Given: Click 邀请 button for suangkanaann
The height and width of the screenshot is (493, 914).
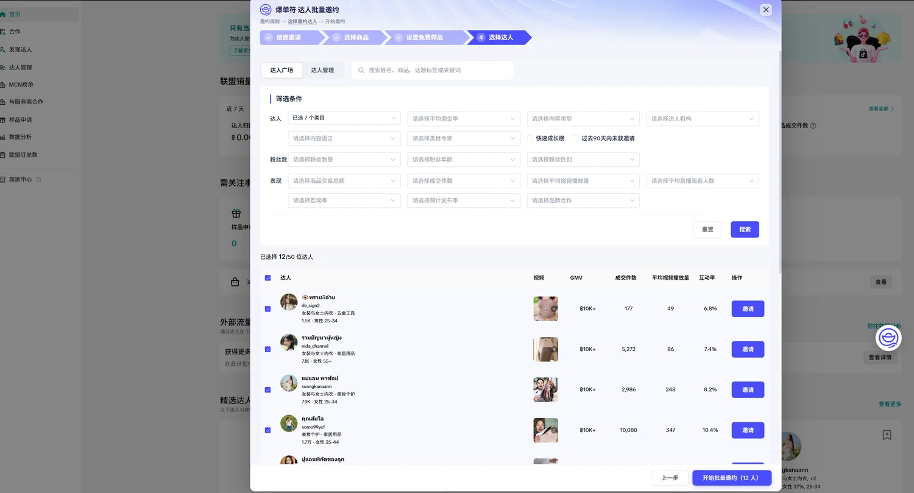Looking at the screenshot, I should [748, 389].
